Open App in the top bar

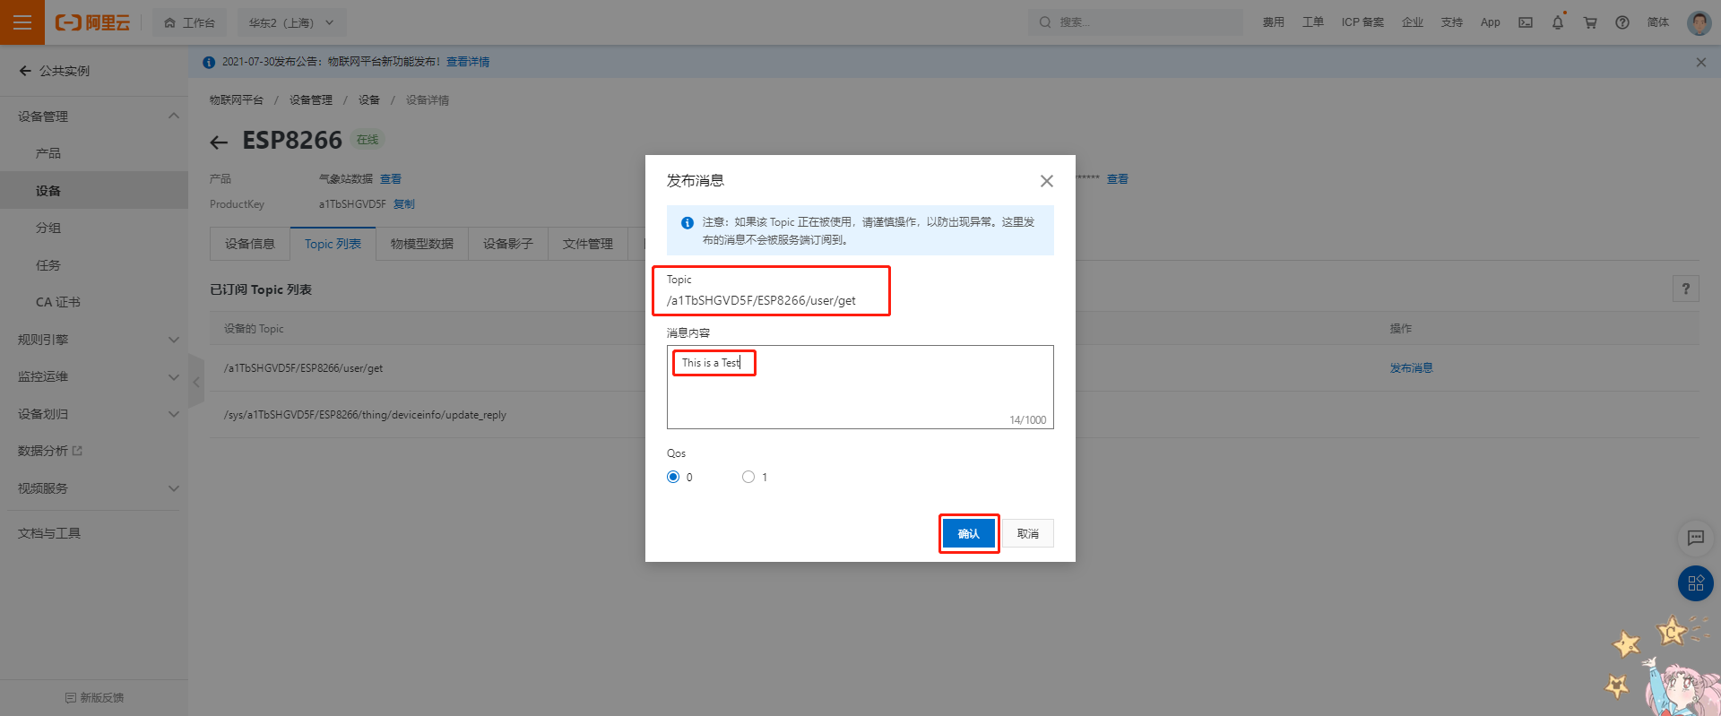pos(1491,22)
